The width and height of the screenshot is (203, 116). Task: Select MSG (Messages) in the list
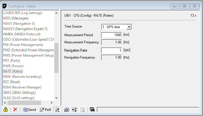point(15,18)
